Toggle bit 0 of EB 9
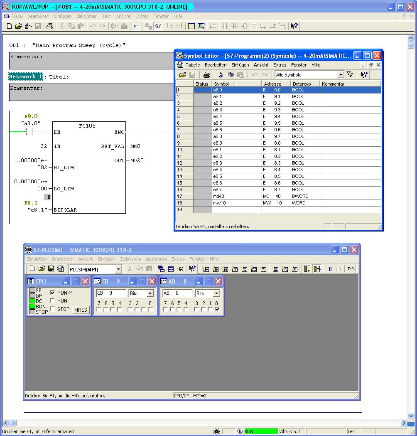The image size is (417, 436). tap(151, 309)
